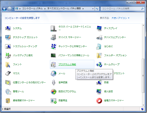Open ホームグループ settings
Image resolution: width=147 pixels, height=113 pixels.
tap(108, 64)
